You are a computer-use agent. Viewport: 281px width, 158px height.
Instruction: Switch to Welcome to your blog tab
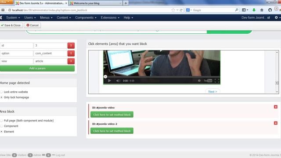95,3
